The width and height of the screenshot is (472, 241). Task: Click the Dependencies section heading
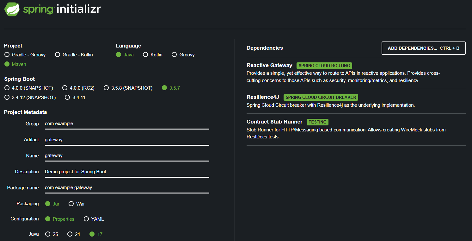pyautogui.click(x=265, y=48)
